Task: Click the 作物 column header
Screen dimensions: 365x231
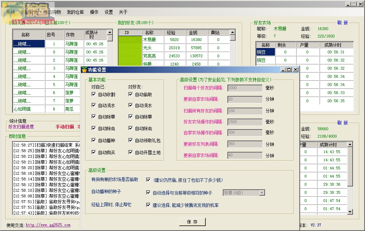Action: tap(74, 35)
